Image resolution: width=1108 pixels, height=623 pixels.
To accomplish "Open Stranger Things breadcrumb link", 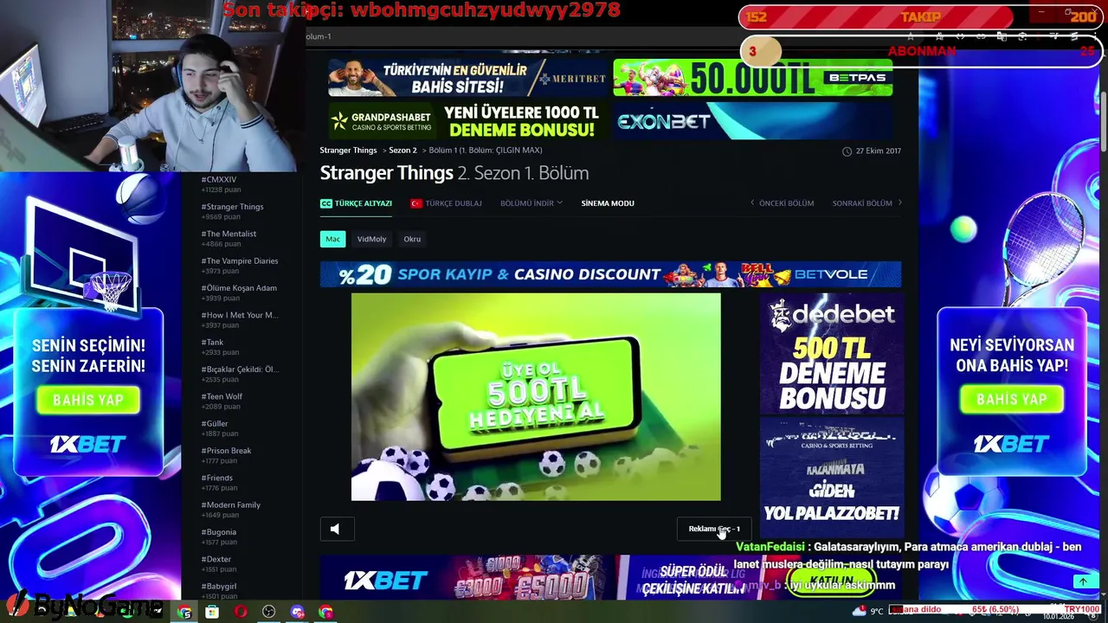I will coord(348,151).
